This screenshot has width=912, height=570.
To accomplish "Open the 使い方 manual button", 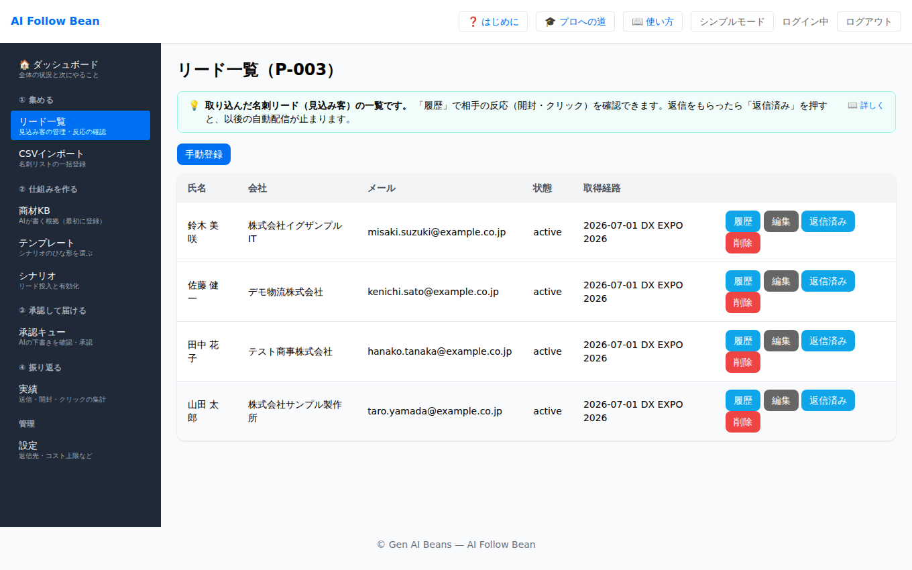I will (652, 21).
